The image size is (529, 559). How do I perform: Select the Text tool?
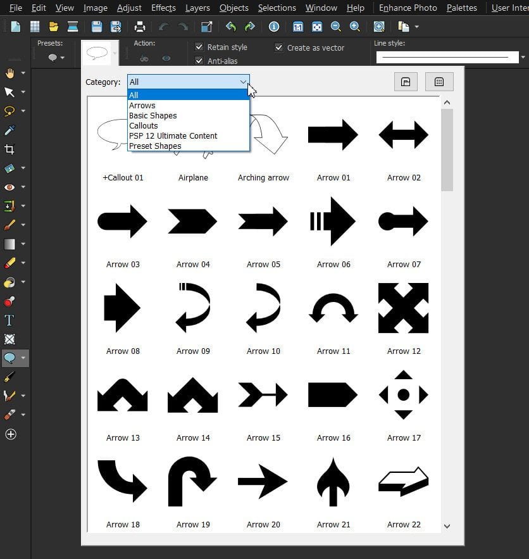coord(9,320)
